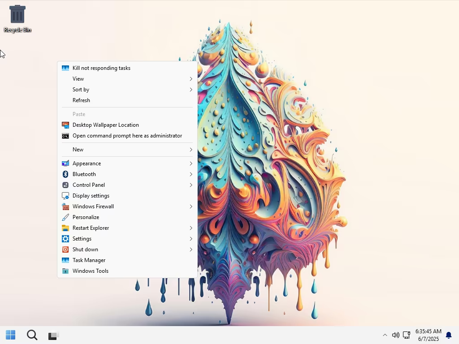459x344 pixels.
Task: Click the Windows Tools folder icon
Action: pyautogui.click(x=65, y=271)
